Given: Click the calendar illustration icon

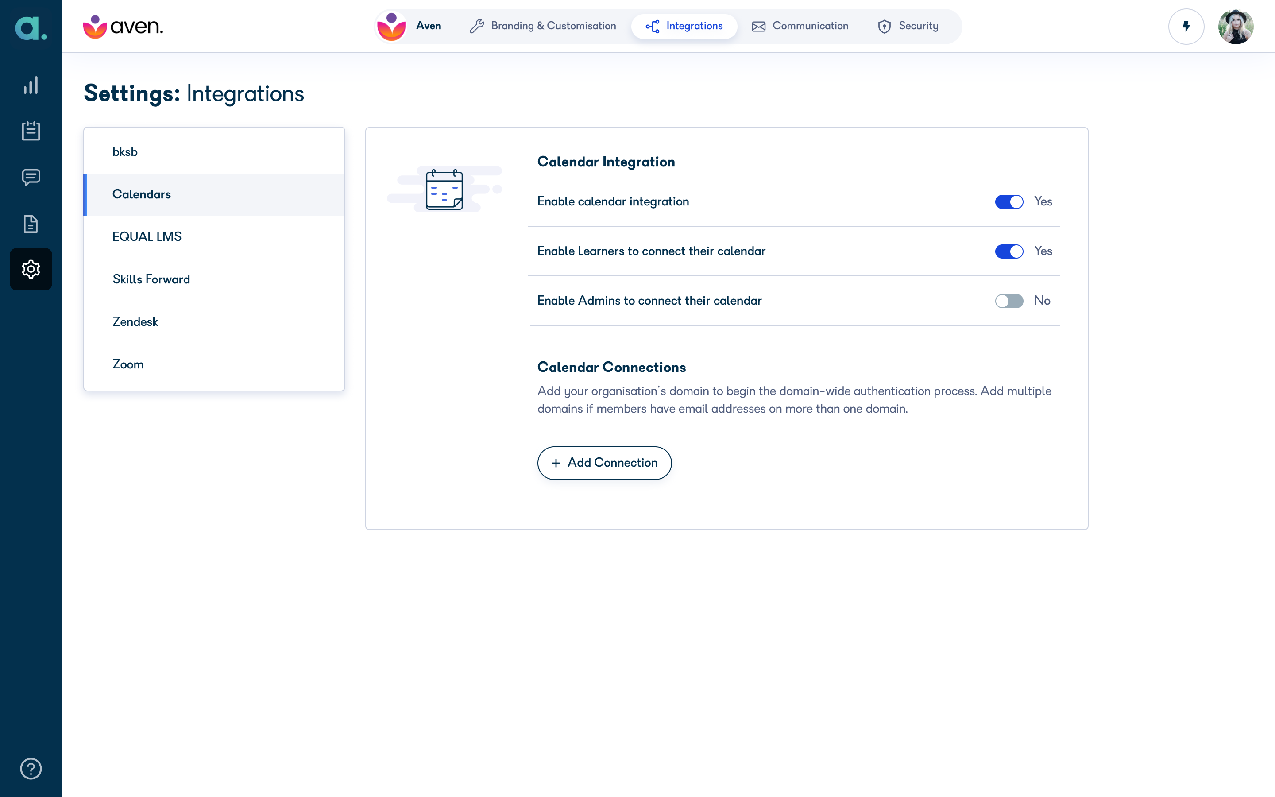Looking at the screenshot, I should [x=444, y=190].
